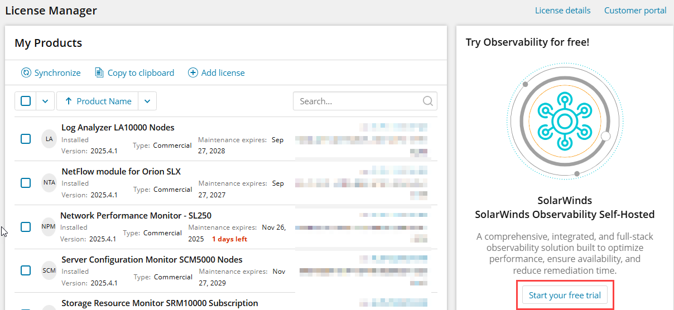The width and height of the screenshot is (674, 310).
Task: Focus the Search products input field
Action: [357, 101]
